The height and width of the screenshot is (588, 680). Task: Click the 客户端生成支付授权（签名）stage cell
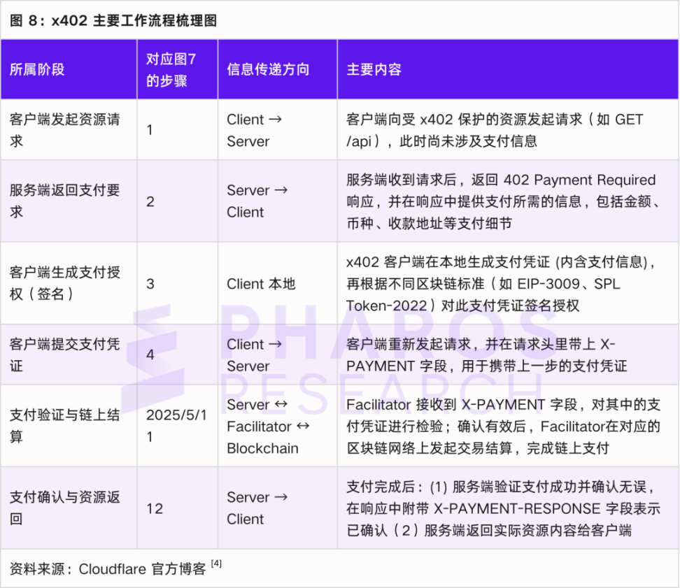(x=64, y=283)
